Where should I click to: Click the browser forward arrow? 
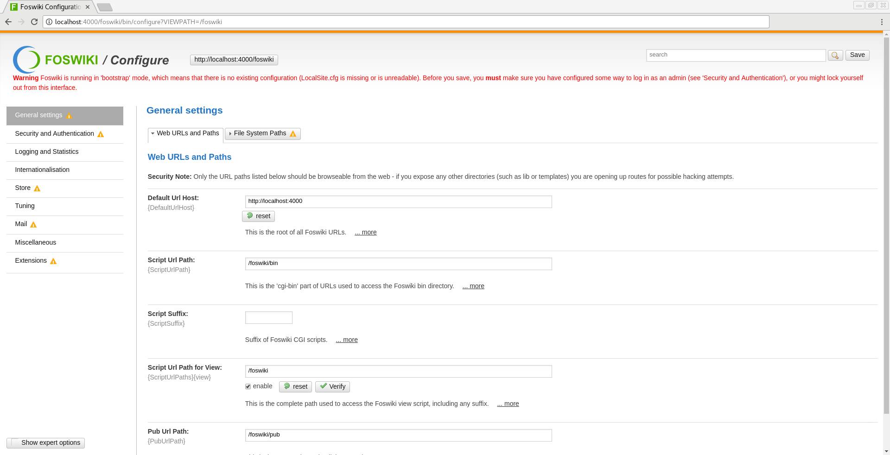[x=21, y=22]
